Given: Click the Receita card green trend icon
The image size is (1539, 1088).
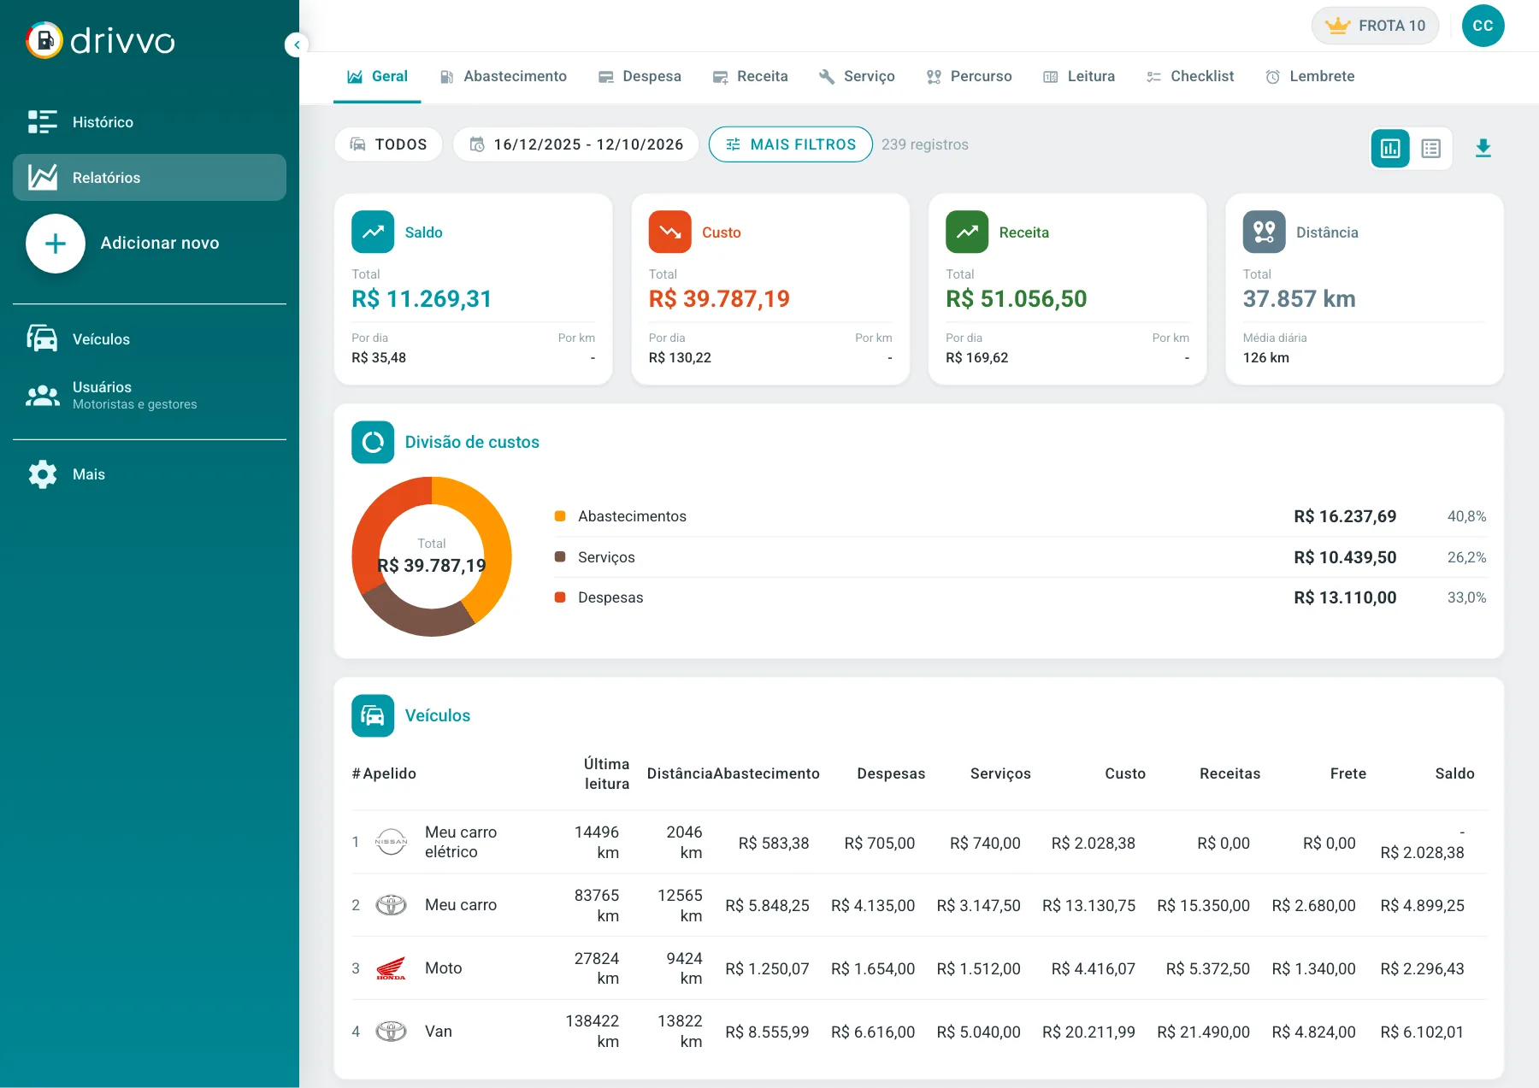Looking at the screenshot, I should [967, 232].
